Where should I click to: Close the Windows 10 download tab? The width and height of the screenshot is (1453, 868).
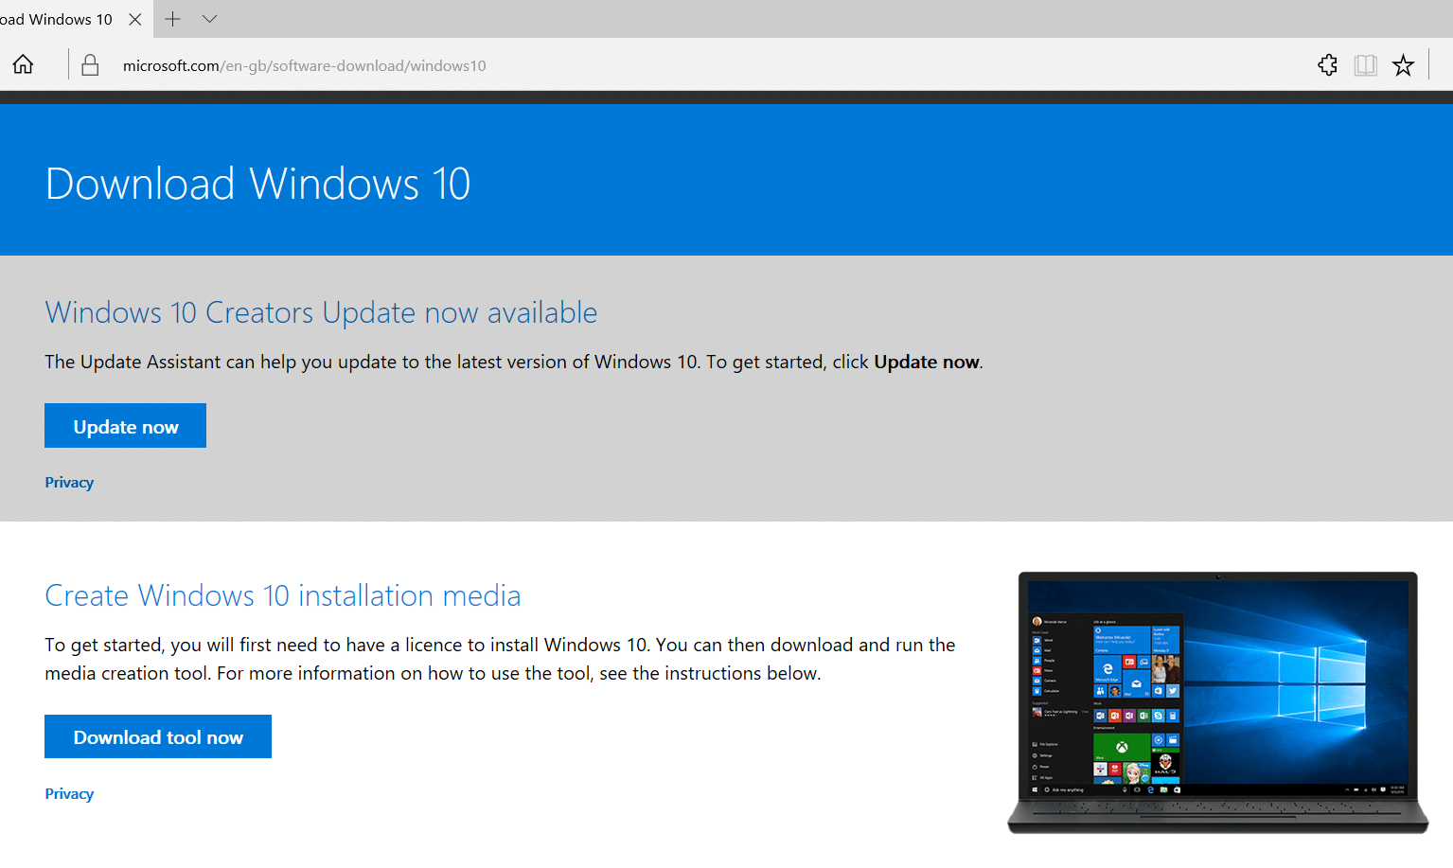135,19
